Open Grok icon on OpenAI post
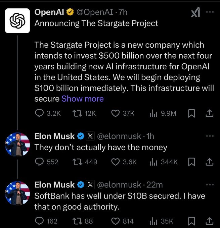This screenshot has width=220, height=228. coord(195,13)
